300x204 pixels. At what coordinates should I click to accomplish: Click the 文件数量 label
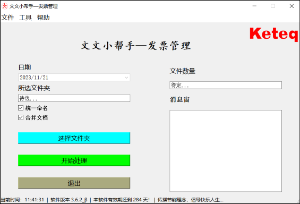pyautogui.click(x=183, y=71)
